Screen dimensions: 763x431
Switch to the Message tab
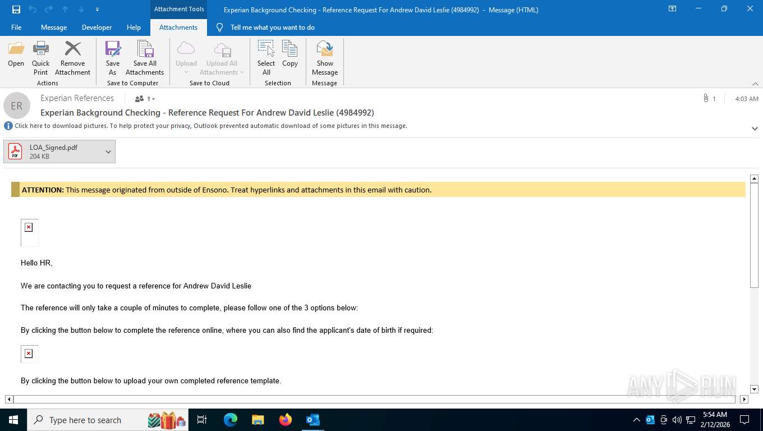[54, 27]
